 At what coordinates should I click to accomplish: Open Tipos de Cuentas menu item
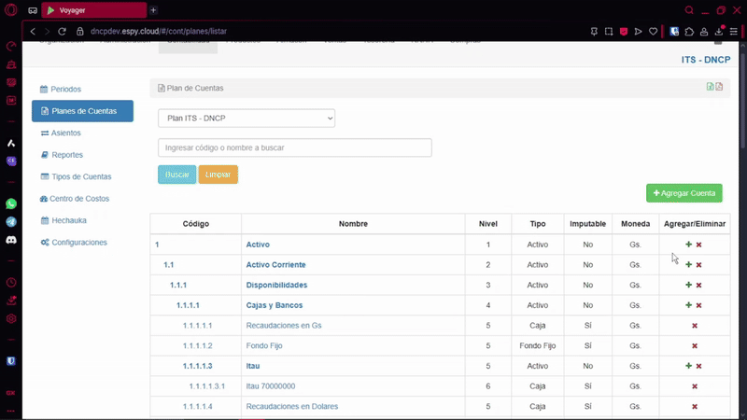pos(81,176)
